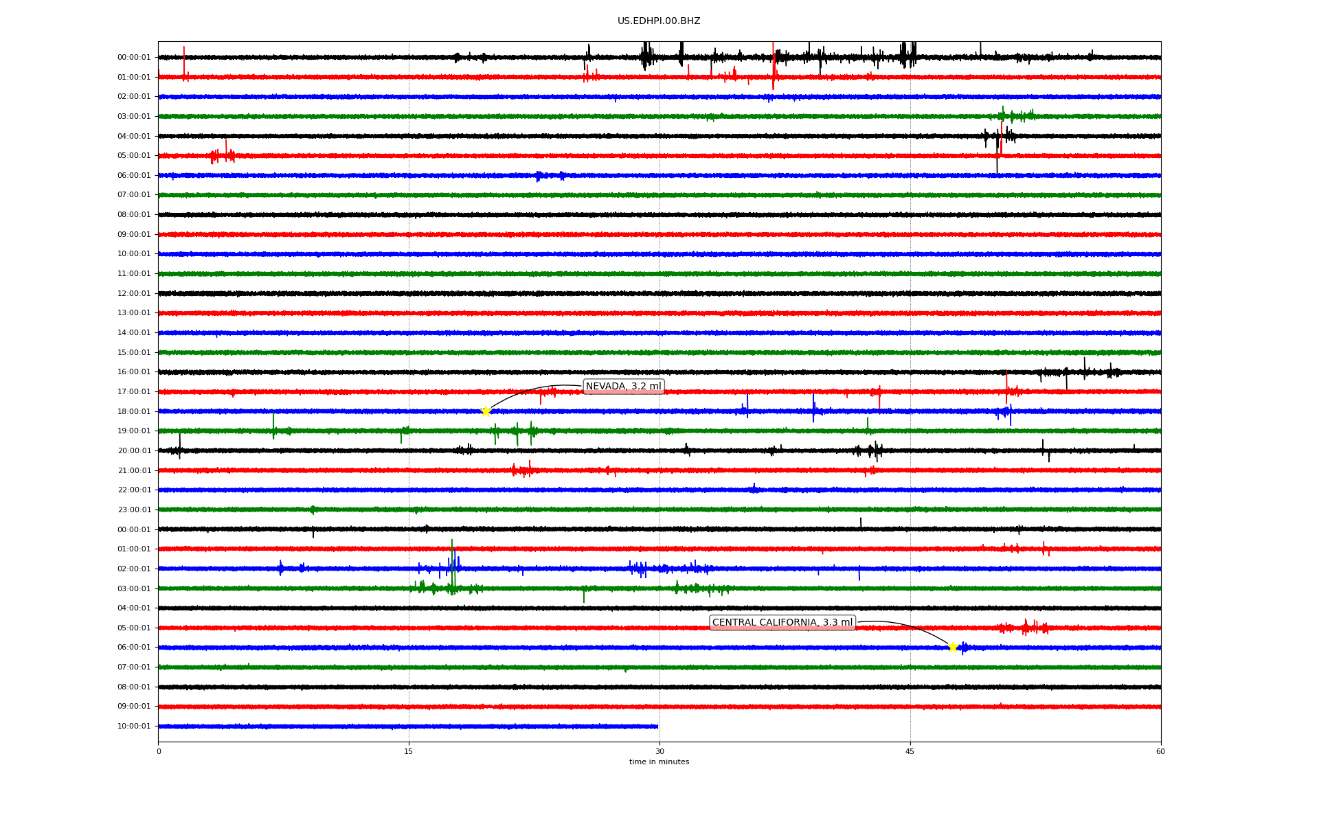Click the 'time in minutes' axis label
The image size is (1319, 824).
pyautogui.click(x=659, y=762)
